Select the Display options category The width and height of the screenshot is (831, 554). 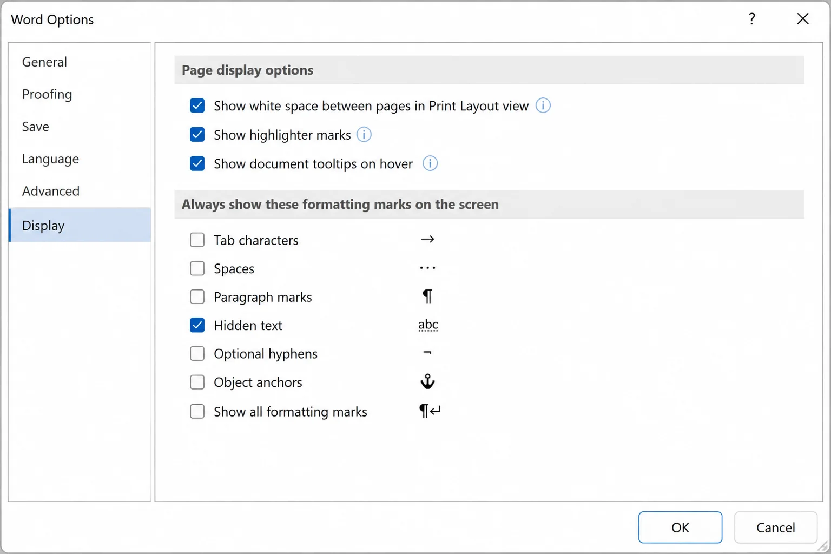tap(80, 225)
